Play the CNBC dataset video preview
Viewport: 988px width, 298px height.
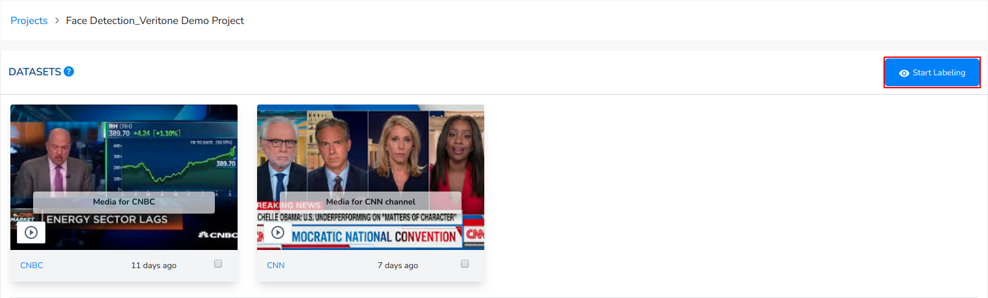click(31, 232)
